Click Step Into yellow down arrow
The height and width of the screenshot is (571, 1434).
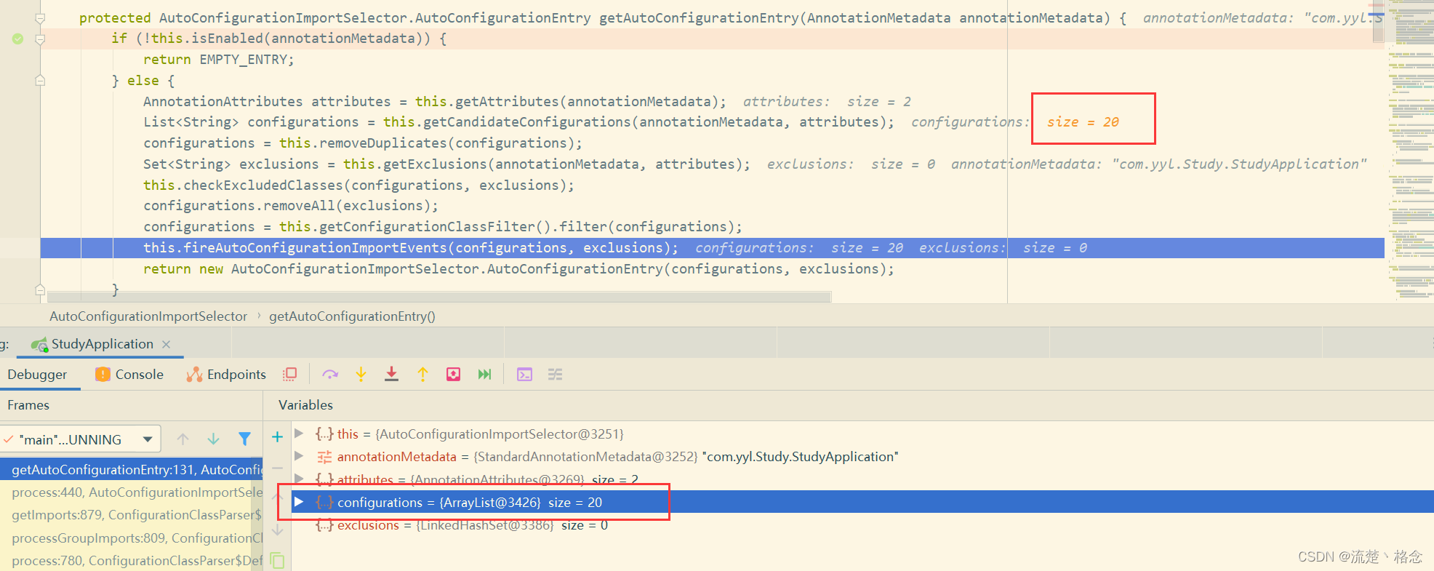pyautogui.click(x=361, y=374)
